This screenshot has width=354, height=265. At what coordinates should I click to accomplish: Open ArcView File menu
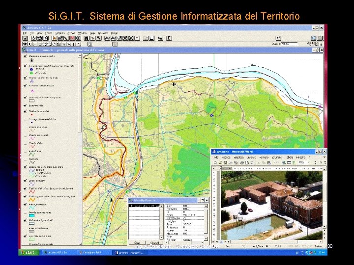(25, 33)
